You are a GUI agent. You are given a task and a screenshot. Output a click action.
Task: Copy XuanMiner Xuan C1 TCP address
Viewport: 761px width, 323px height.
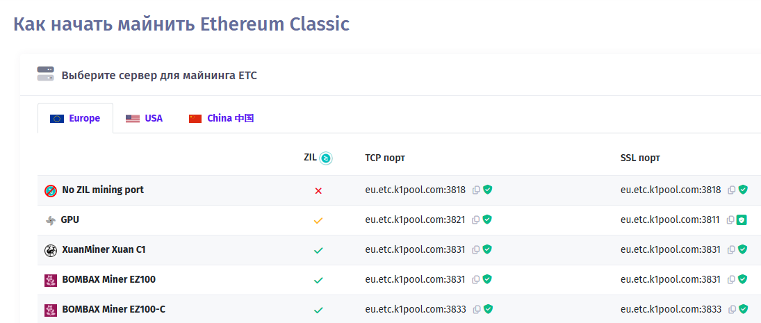point(476,249)
